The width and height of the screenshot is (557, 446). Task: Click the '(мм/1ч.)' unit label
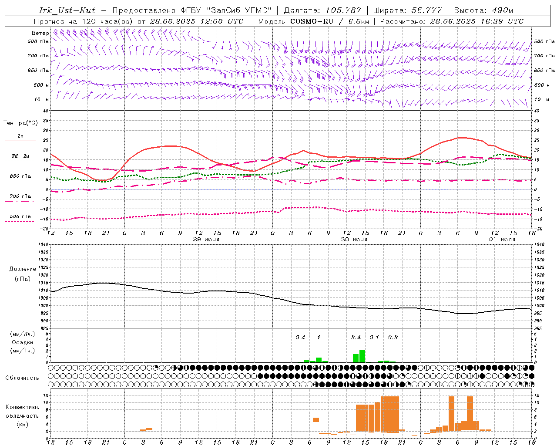click(23, 350)
